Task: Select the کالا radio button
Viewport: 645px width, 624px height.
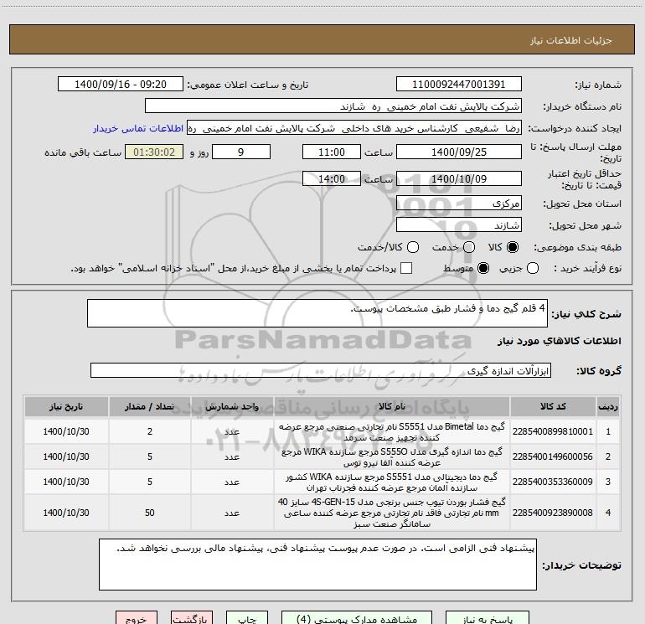Action: pyautogui.click(x=513, y=247)
